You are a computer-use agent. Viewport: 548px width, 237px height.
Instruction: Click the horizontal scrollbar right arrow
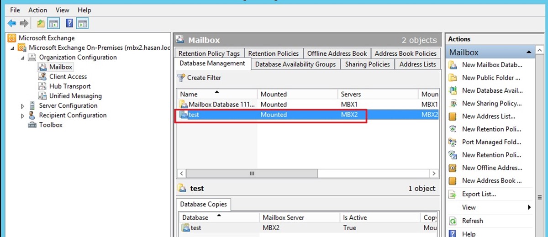(x=434, y=174)
